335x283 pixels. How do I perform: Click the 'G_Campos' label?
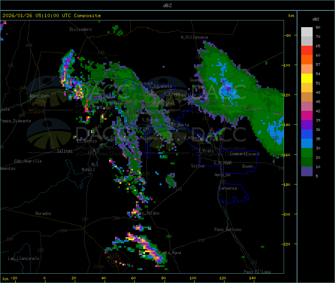[253, 109]
